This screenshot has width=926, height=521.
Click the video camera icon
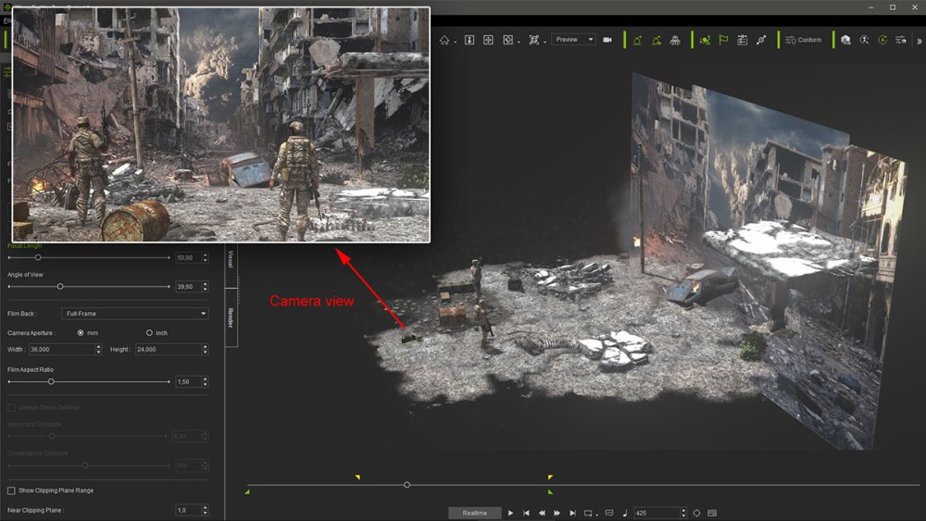pos(607,40)
